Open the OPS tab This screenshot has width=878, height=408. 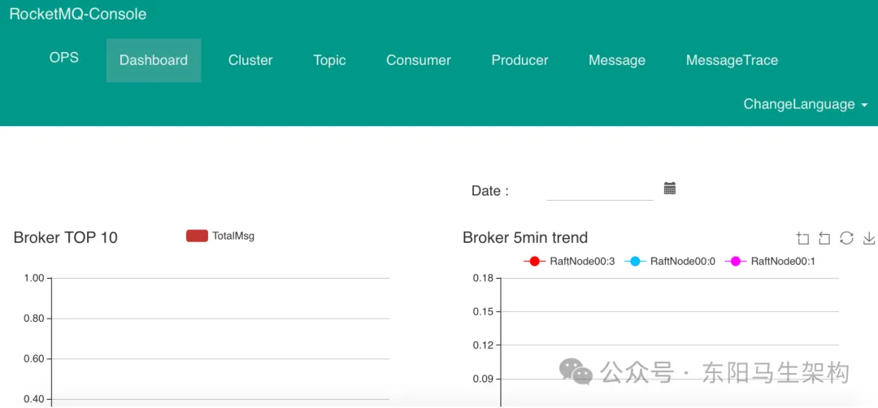pyautogui.click(x=64, y=58)
